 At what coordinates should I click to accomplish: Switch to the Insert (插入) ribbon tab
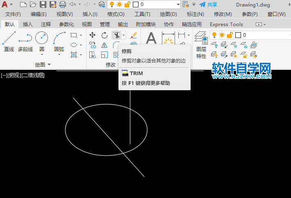28,24
